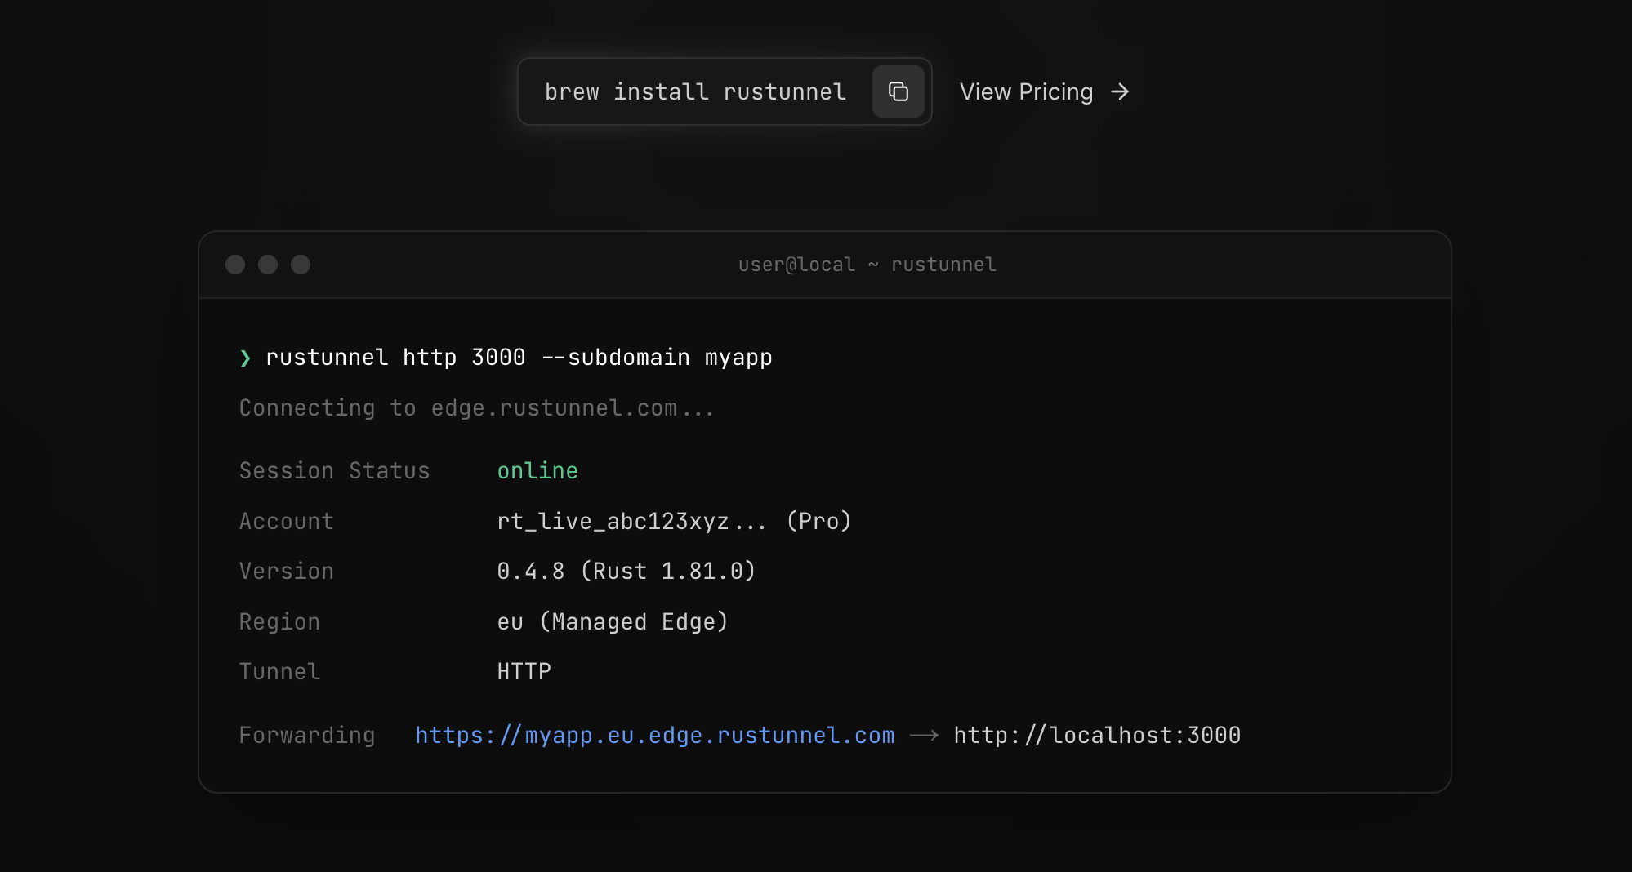The image size is (1632, 872).
Task: Click the version value 0.4.8 (Rust 1.81.0)
Action: (626, 572)
